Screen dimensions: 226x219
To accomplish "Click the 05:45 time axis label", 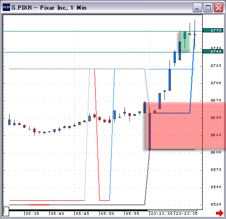I will (x=82, y=214).
